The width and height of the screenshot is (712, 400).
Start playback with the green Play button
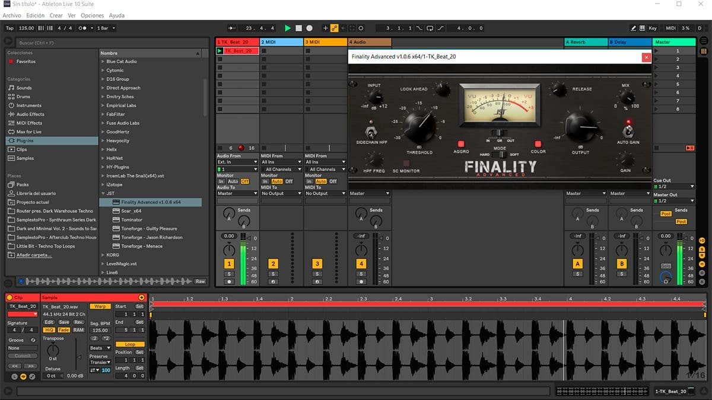pyautogui.click(x=288, y=28)
